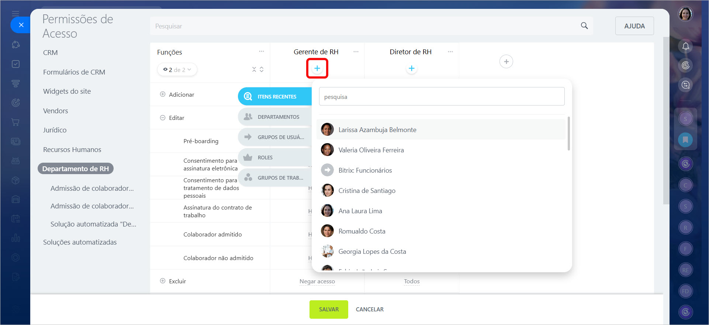Change Todos value for Excluir

[x=412, y=281]
